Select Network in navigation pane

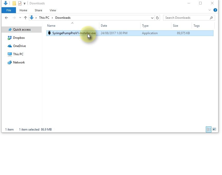point(19,62)
